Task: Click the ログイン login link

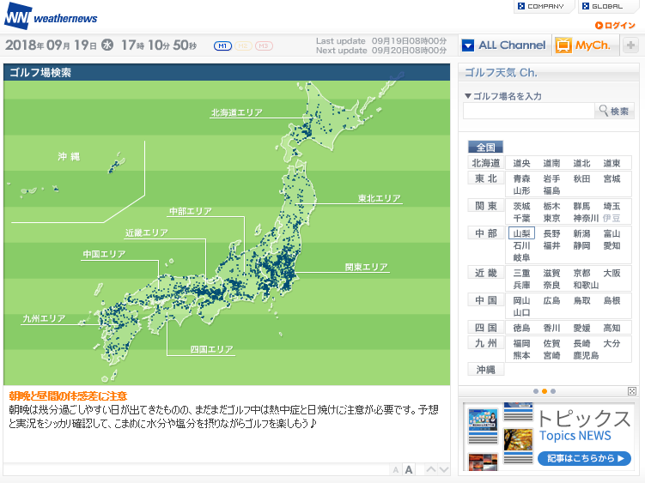Action: [x=615, y=26]
